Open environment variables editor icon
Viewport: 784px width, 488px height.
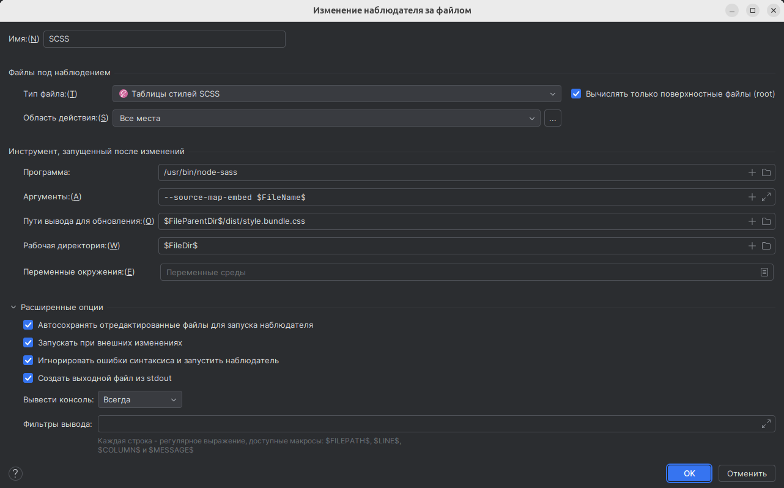[x=764, y=272]
